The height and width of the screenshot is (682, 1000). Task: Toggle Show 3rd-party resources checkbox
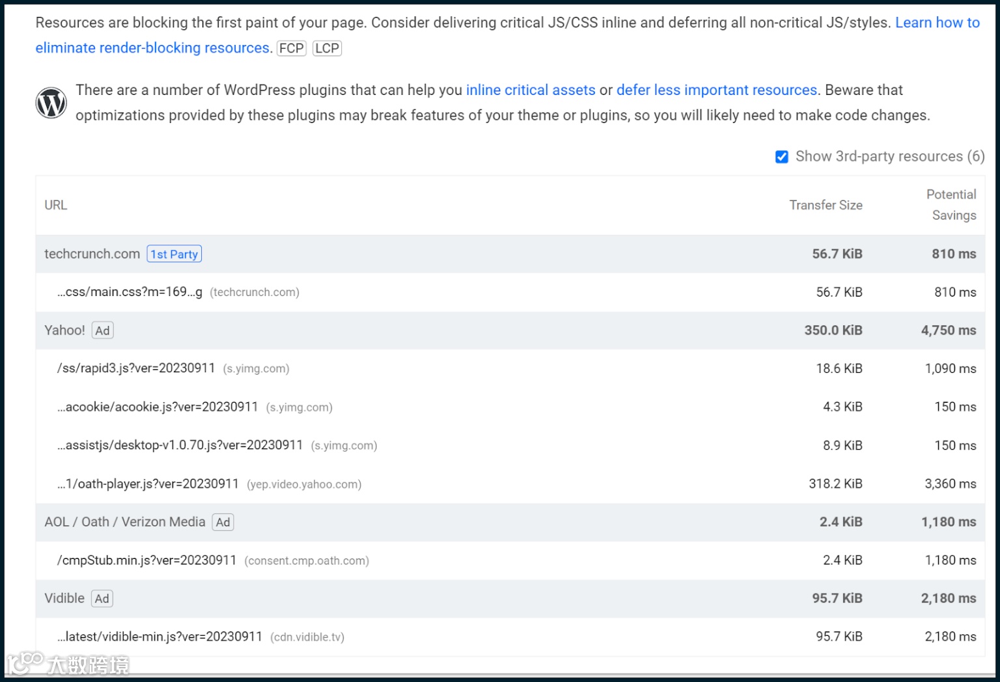click(x=782, y=157)
